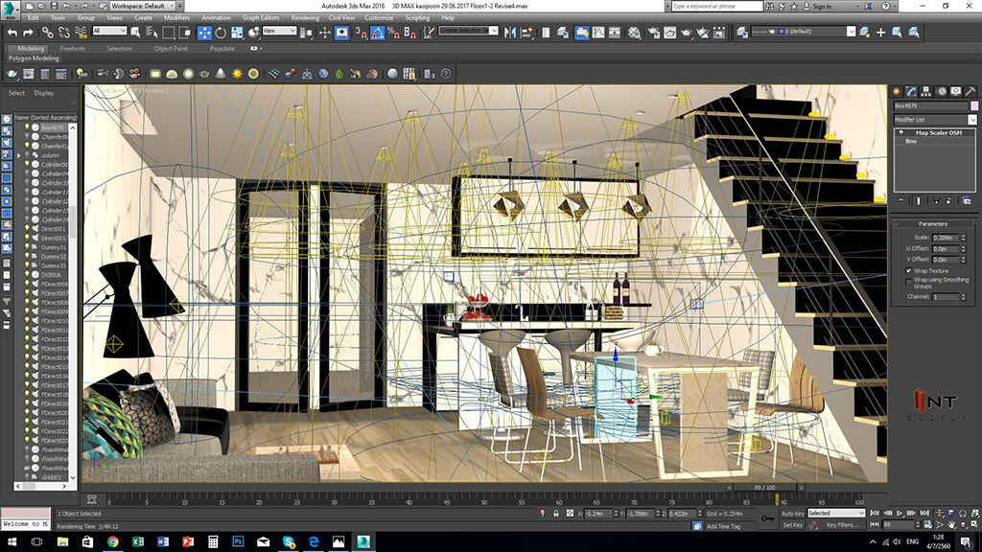Viewport: 982px width, 552px height.
Task: Toggle the Angle Snap icon
Action: tap(378, 33)
